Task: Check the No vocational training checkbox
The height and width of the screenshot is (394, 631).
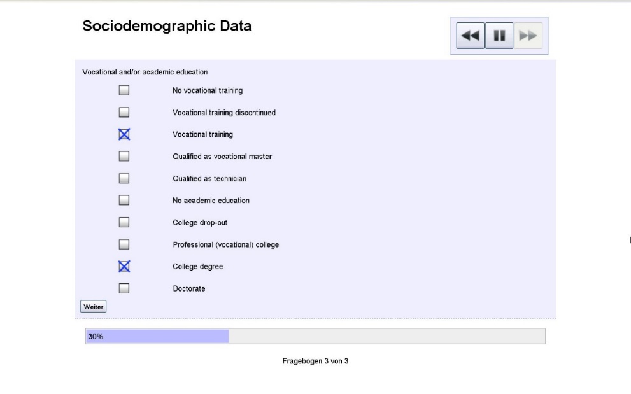Action: click(x=124, y=90)
